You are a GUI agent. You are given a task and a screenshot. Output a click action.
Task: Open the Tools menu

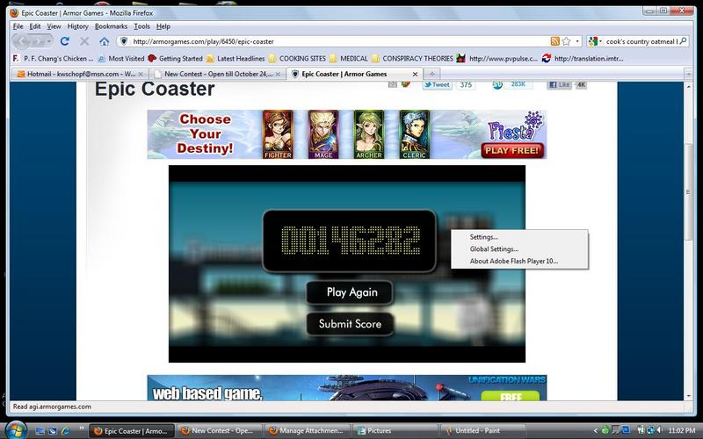[x=141, y=26]
